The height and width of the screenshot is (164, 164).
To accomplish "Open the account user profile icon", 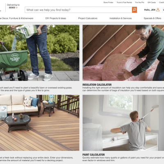I will click(158, 10).
